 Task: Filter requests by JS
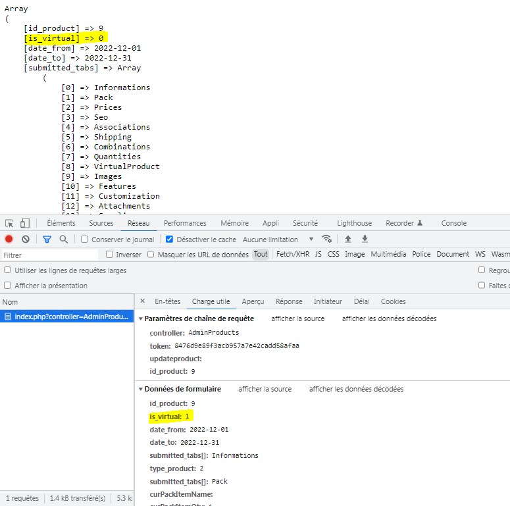[x=318, y=254]
